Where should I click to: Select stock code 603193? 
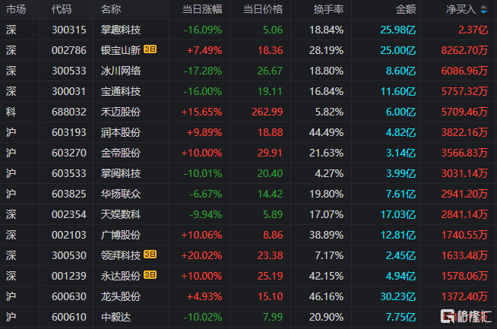pos(69,132)
